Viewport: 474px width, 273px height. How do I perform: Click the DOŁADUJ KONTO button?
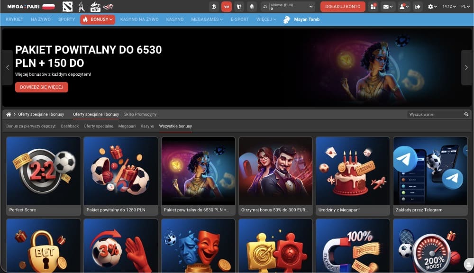pyautogui.click(x=343, y=7)
